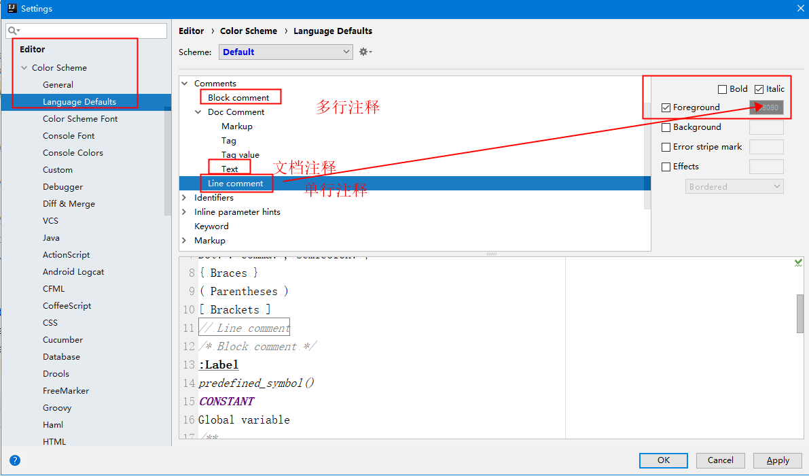Click the Effects color swatch
The image size is (809, 476).
tap(766, 167)
